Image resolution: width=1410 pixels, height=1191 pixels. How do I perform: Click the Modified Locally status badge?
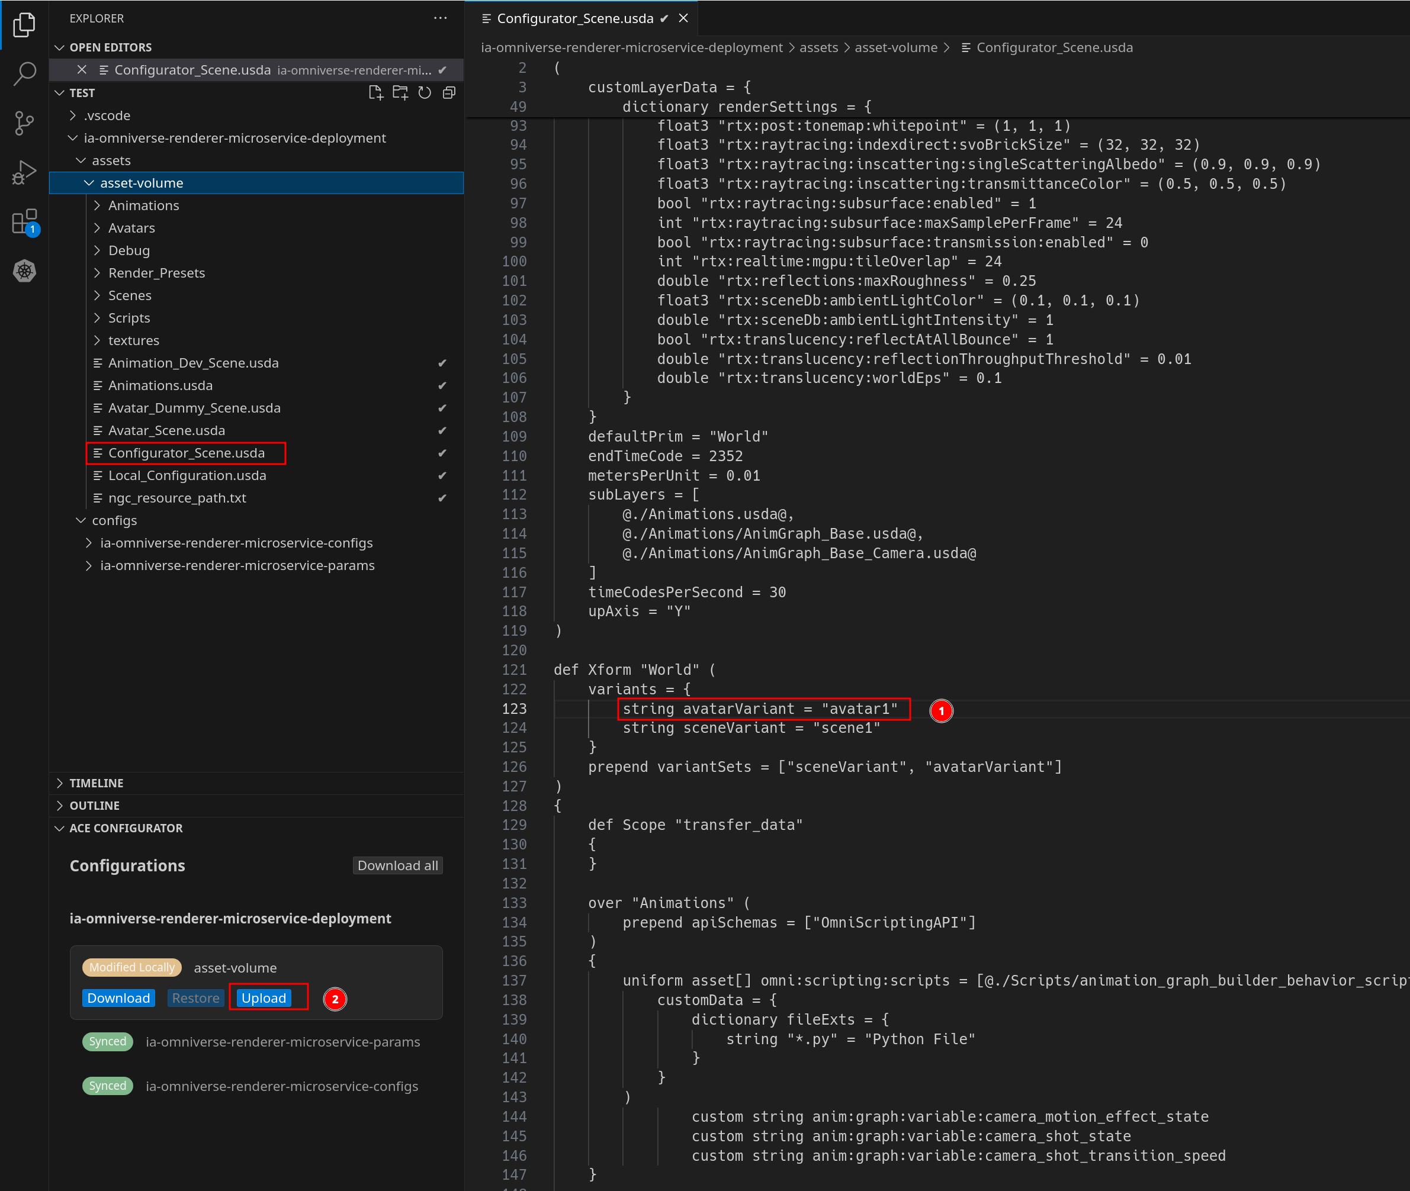click(131, 967)
